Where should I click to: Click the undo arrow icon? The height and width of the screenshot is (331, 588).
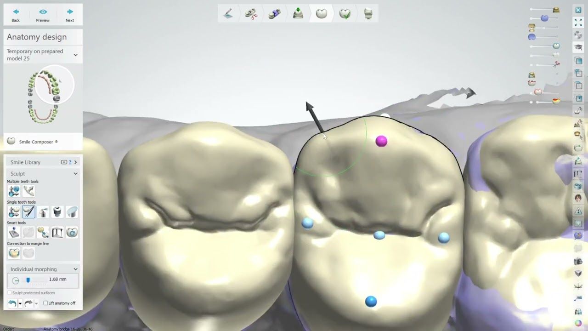coord(12,303)
